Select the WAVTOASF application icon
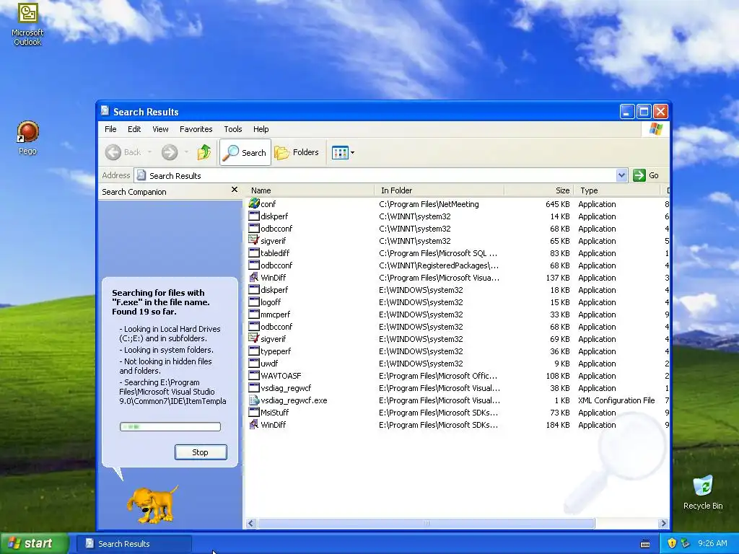Screen dimensions: 739x554 pyautogui.click(x=254, y=375)
